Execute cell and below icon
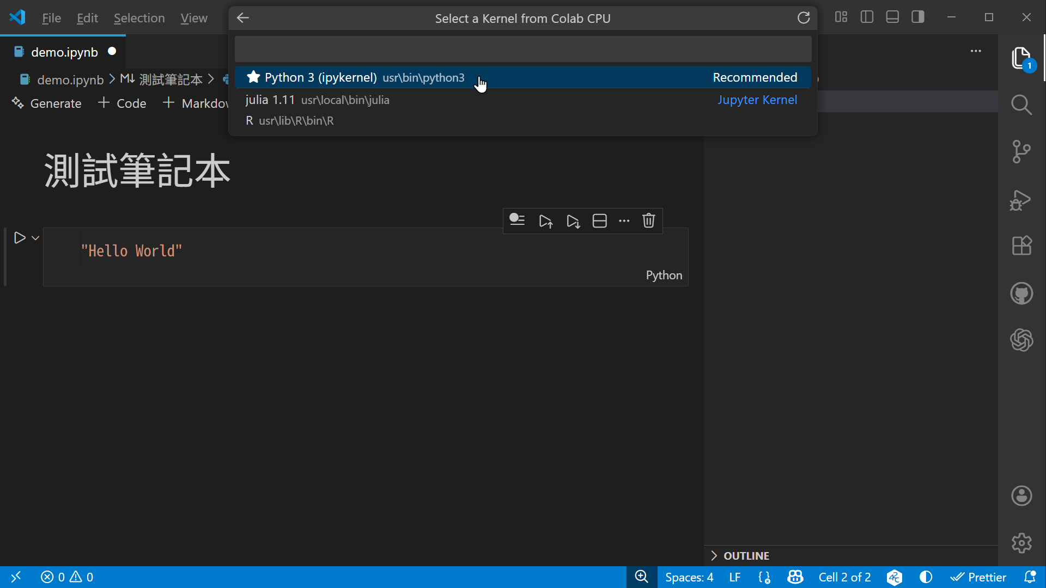This screenshot has height=588, width=1046. [x=573, y=220]
